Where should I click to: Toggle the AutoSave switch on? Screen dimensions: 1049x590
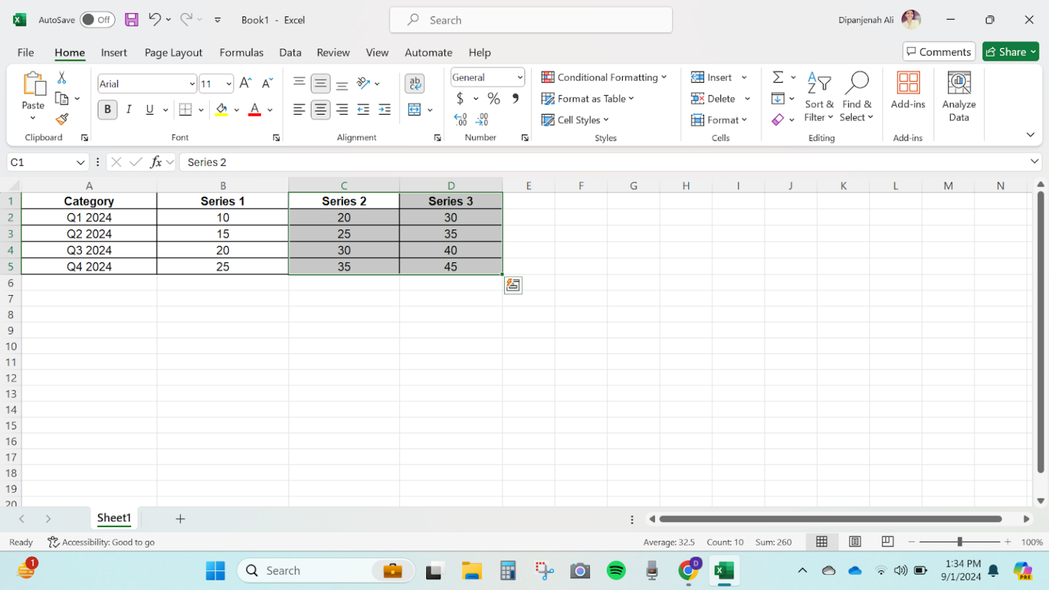tap(96, 20)
